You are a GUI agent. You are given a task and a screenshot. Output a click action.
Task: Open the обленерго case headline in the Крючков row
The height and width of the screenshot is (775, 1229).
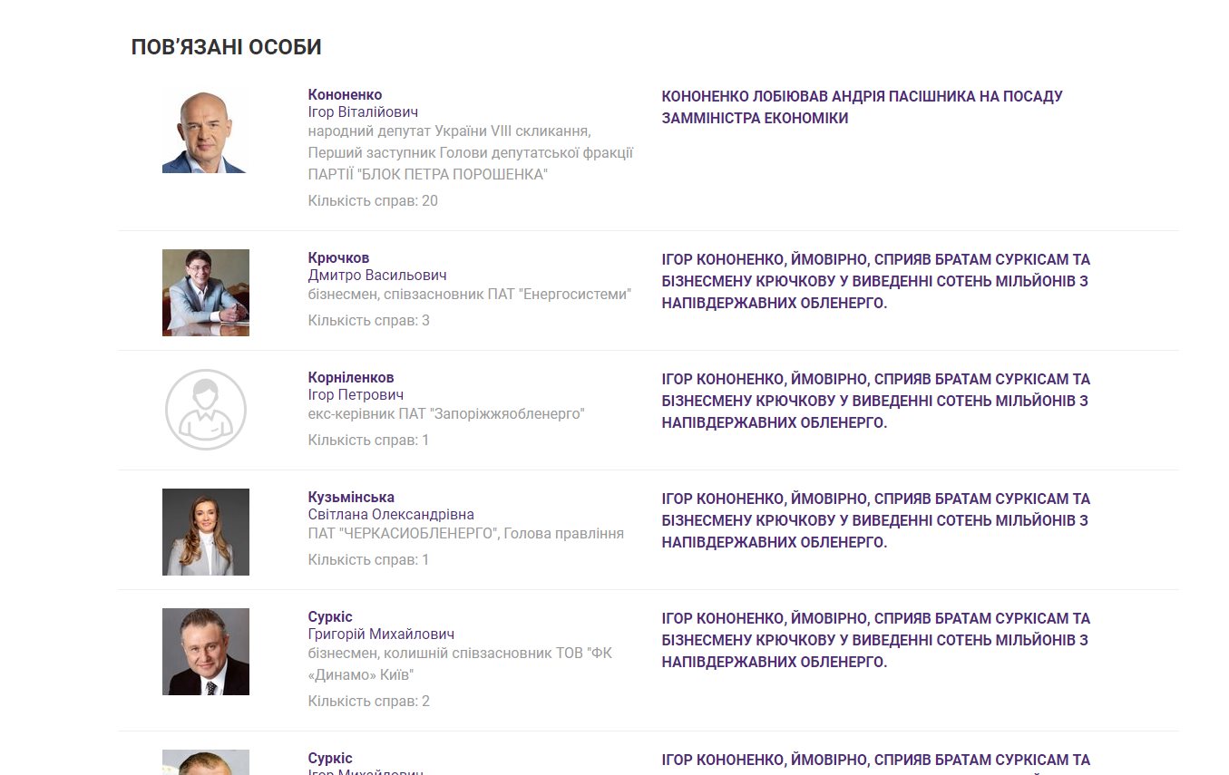[875, 281]
